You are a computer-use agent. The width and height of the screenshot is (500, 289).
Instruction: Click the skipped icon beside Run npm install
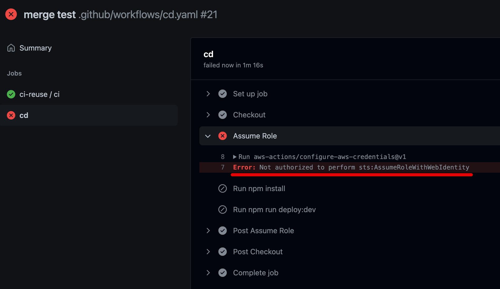[223, 188]
